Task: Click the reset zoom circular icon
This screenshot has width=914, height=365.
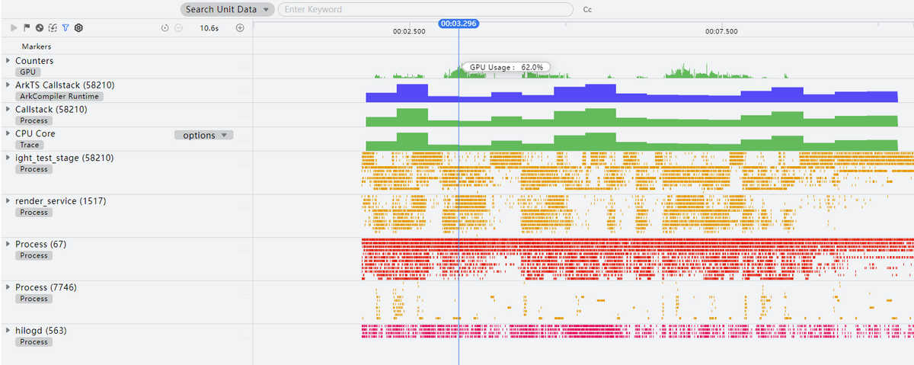Action: 165,28
